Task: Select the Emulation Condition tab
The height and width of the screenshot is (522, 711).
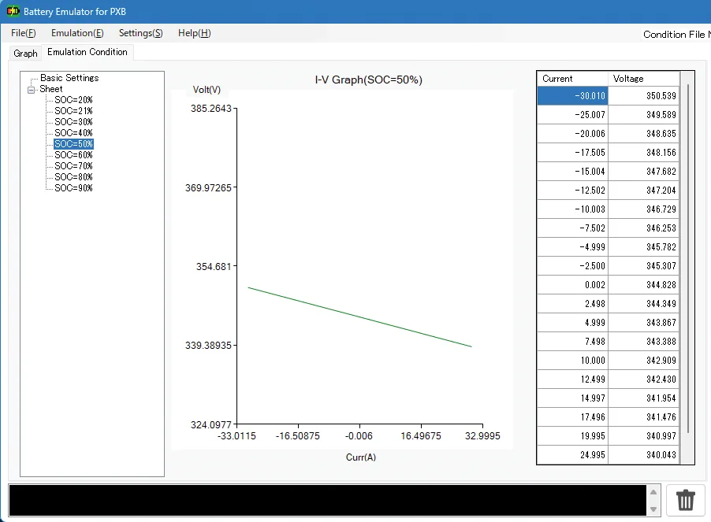Action: [x=87, y=52]
